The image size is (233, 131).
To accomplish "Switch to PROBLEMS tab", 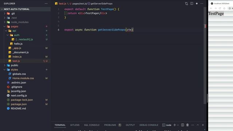I will click(110, 125).
